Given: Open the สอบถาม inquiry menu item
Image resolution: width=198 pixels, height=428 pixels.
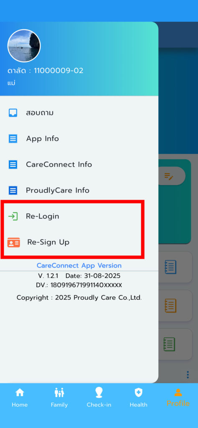Looking at the screenshot, I should click(x=79, y=113).
